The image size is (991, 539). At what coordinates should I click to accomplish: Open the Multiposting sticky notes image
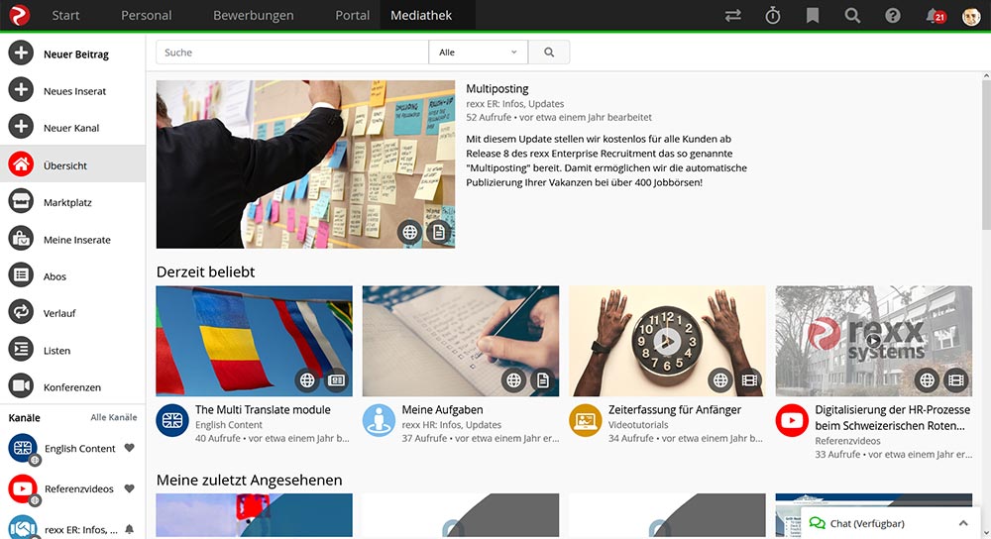(305, 163)
